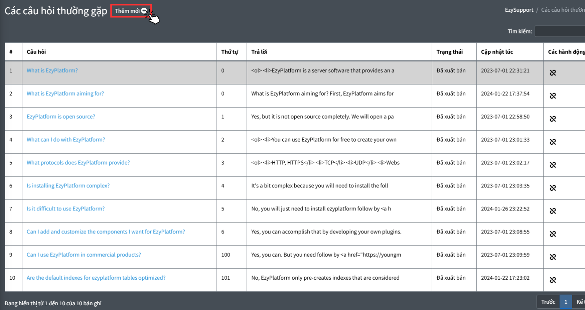Click unlink icon in row 4
This screenshot has width=585, height=310.
(x=552, y=142)
